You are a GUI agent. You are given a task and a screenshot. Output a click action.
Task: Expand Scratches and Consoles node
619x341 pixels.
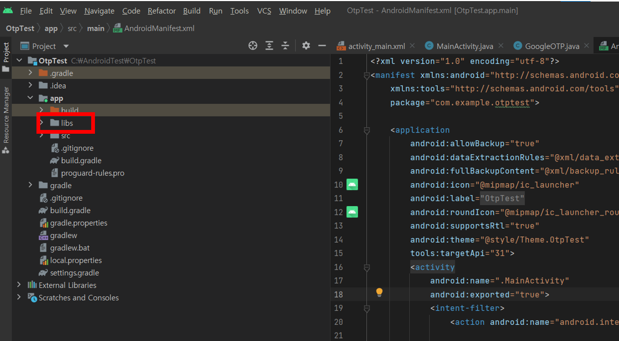[19, 298]
